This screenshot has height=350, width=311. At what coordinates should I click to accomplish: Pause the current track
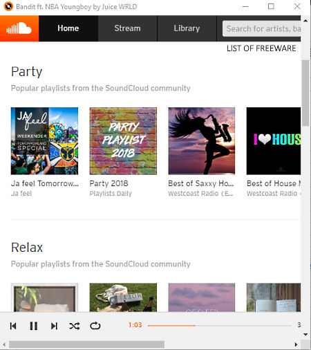34,326
